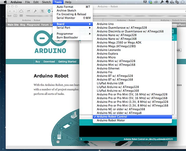This screenshot has width=186, height=151.
Task: Select Arduino Esplora board
Action: (x=133, y=54)
